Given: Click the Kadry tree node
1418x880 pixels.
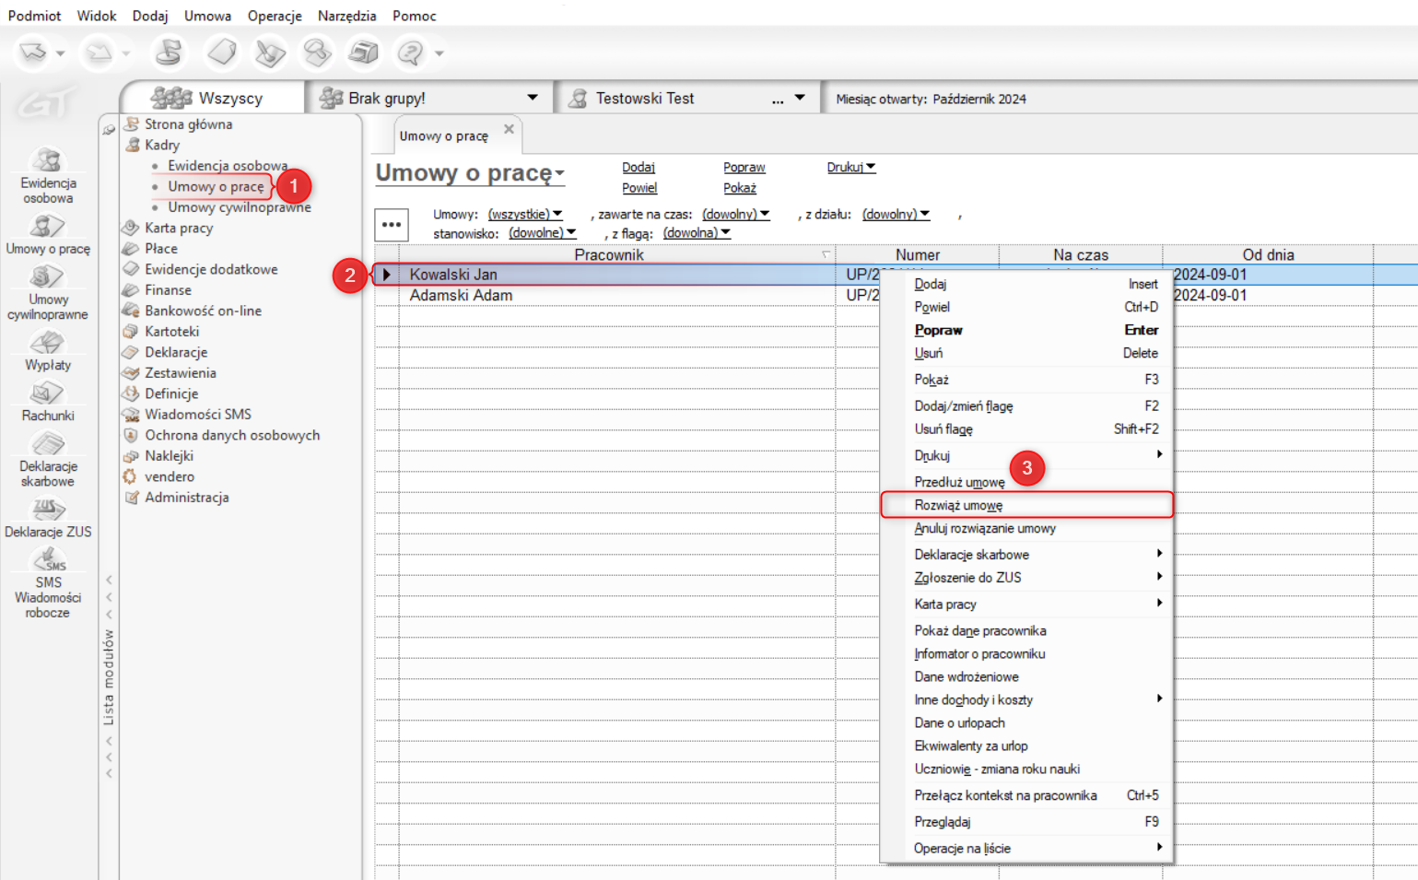Looking at the screenshot, I should click(x=162, y=145).
